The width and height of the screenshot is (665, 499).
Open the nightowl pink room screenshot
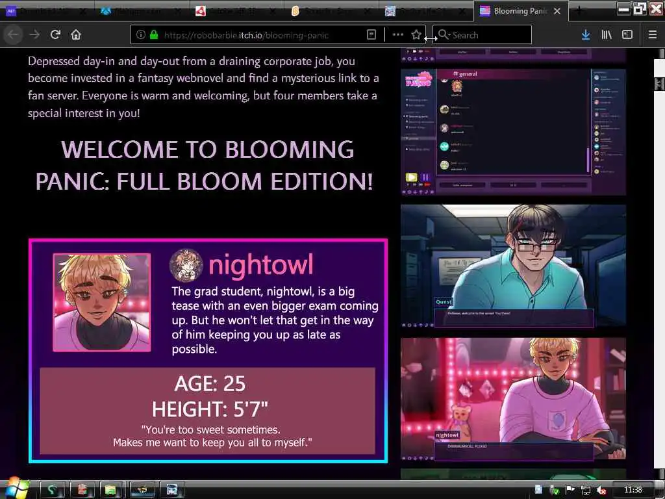coord(513,400)
